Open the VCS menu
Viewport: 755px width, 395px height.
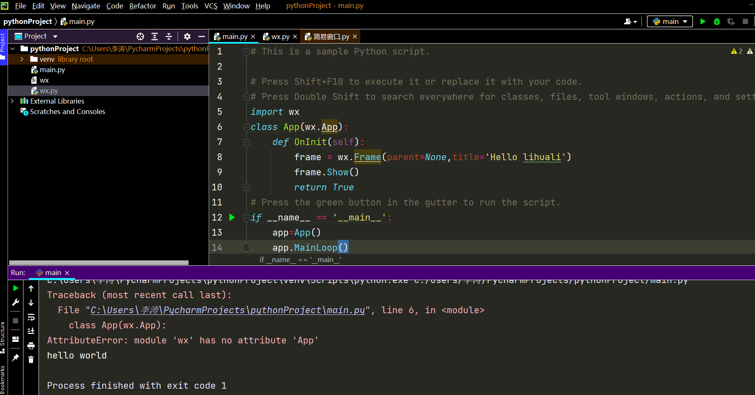pyautogui.click(x=211, y=6)
